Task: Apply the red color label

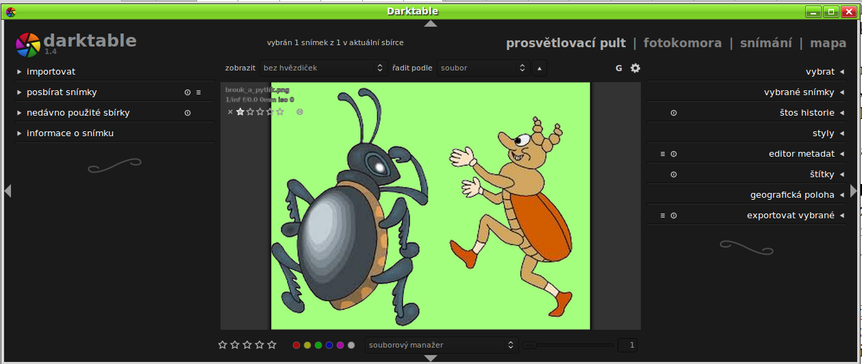Action: (296, 346)
